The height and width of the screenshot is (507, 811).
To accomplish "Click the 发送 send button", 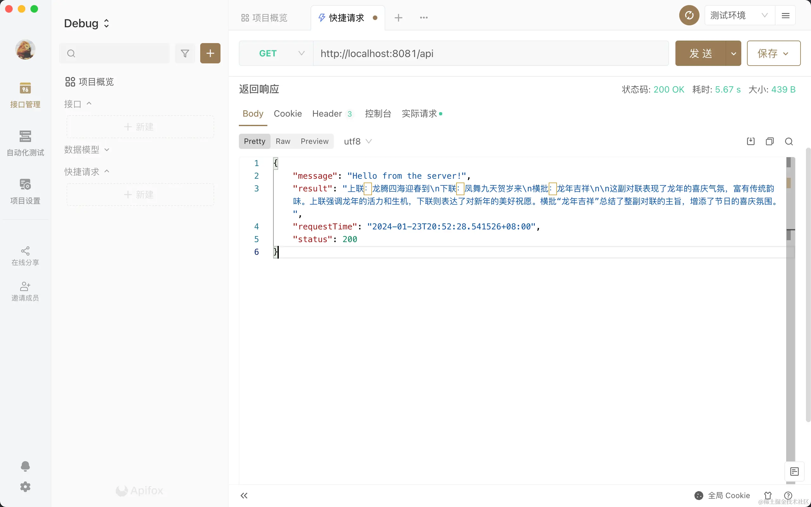I will coord(700,53).
